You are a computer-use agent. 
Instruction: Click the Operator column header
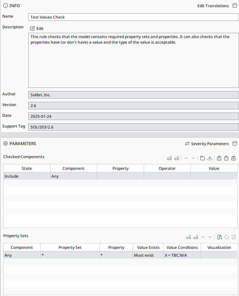click(x=167, y=168)
